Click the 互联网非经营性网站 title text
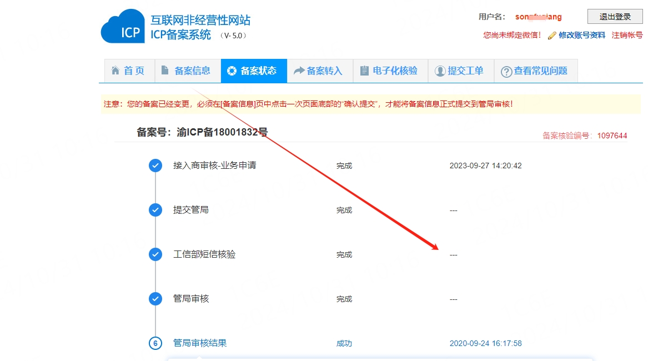648x361 pixels. tap(200, 20)
